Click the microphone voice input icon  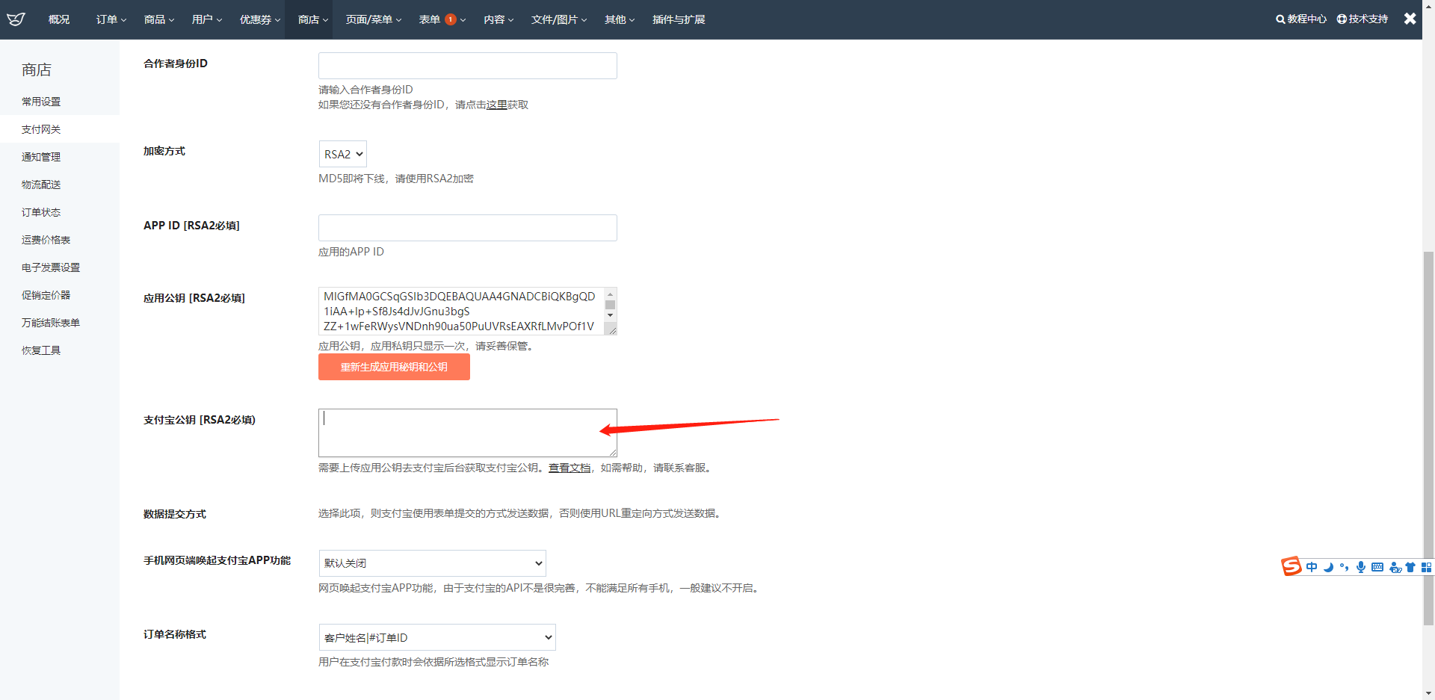tap(1361, 567)
